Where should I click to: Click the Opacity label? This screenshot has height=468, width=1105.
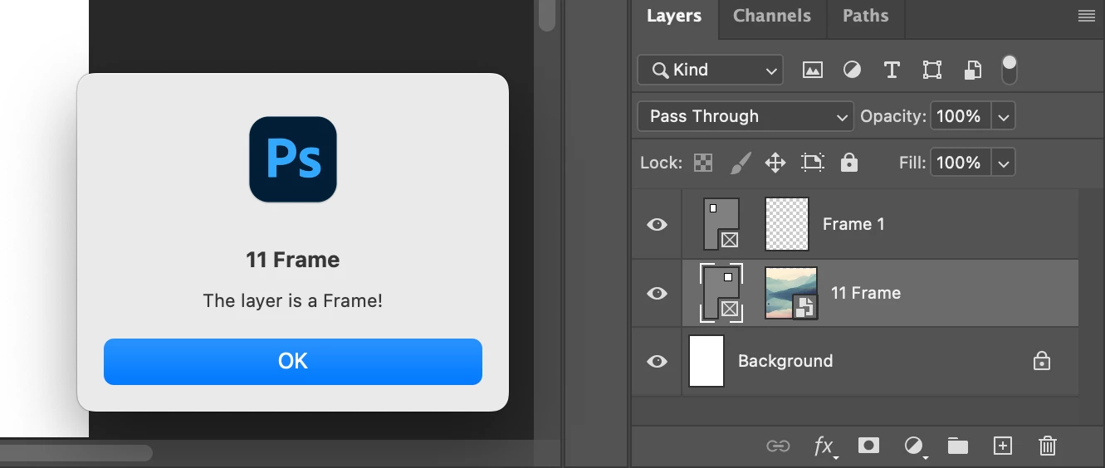[893, 116]
